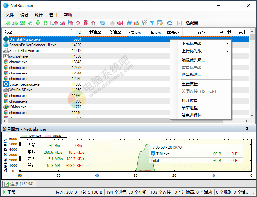Click green play icon beside 正常 status
The image size is (257, 197).
pos(4,192)
